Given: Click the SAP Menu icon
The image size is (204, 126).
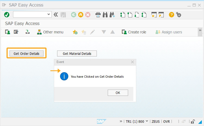Looking at the screenshot, I should tap(16, 32).
